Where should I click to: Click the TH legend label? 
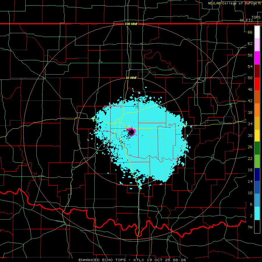tap(250, 227)
